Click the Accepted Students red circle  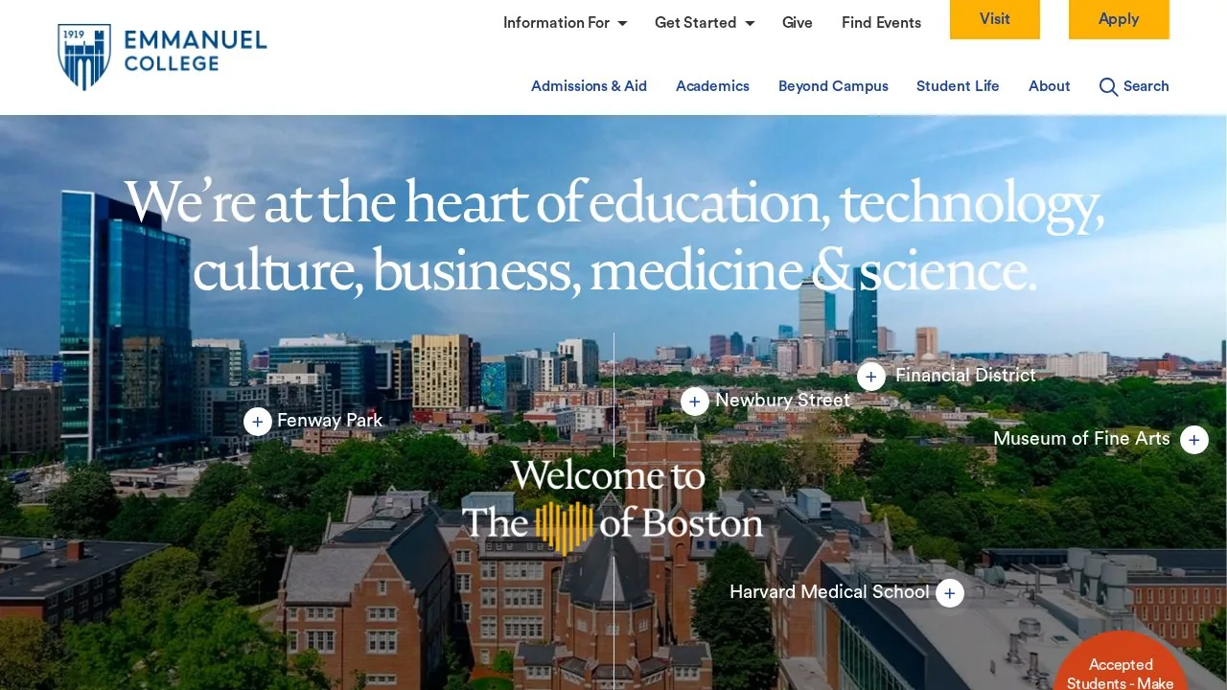[x=1121, y=662]
